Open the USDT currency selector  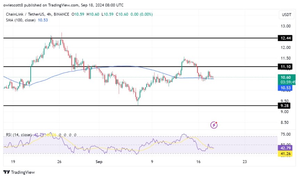point(287,14)
